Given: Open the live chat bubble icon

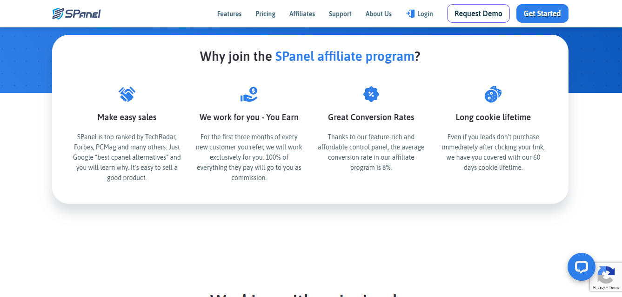Looking at the screenshot, I should pos(581,267).
